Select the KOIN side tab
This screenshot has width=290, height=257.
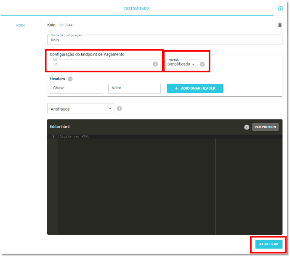[x=21, y=25]
